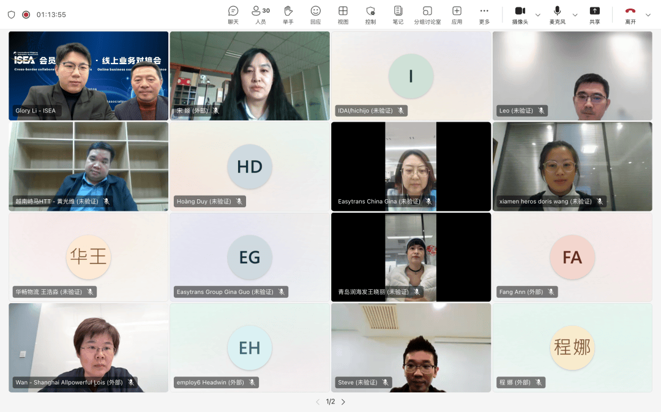Screen dimensions: 661x412
Task: Open the 聊天 chat panel
Action: 233,15
